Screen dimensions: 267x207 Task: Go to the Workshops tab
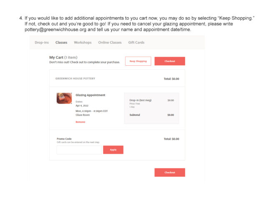(83, 43)
